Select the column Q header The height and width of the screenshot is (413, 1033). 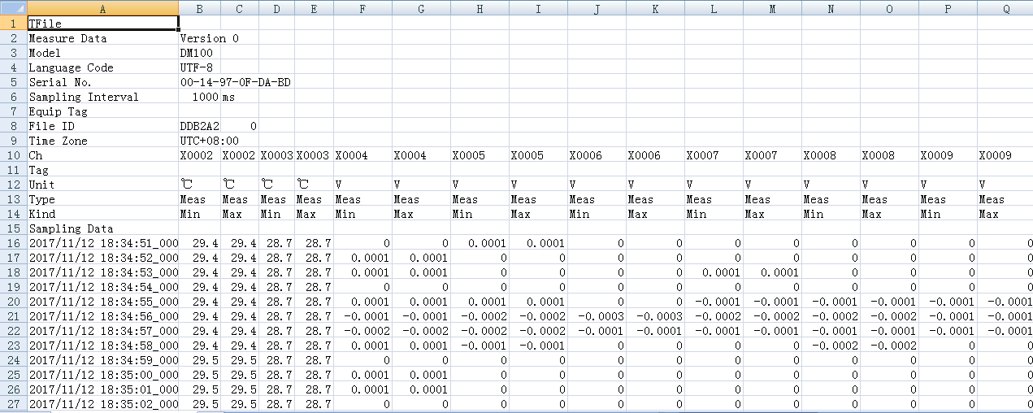pos(1005,8)
